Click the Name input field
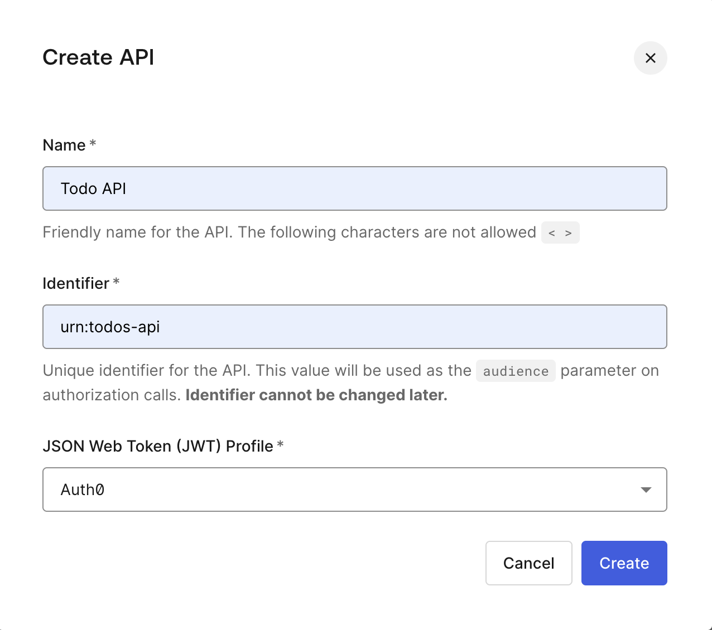The image size is (712, 630). tap(354, 188)
